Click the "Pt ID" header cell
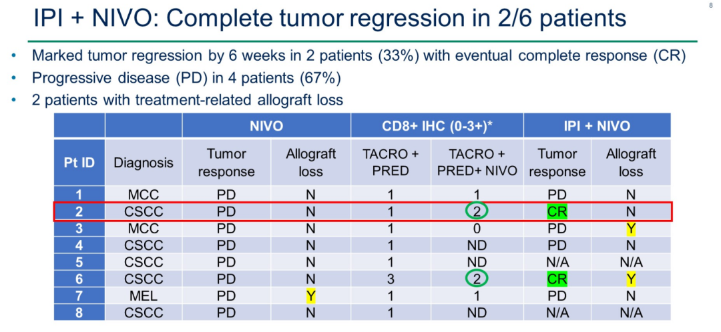Image resolution: width=721 pixels, height=332 pixels. [x=79, y=163]
